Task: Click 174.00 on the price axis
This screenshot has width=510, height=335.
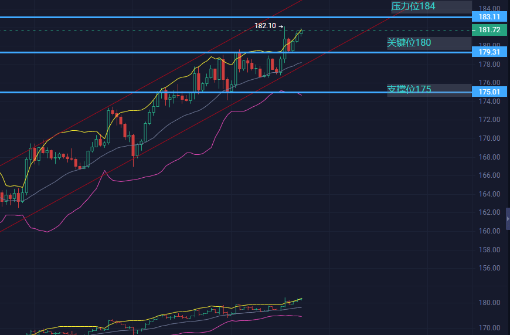Action: [x=489, y=101]
